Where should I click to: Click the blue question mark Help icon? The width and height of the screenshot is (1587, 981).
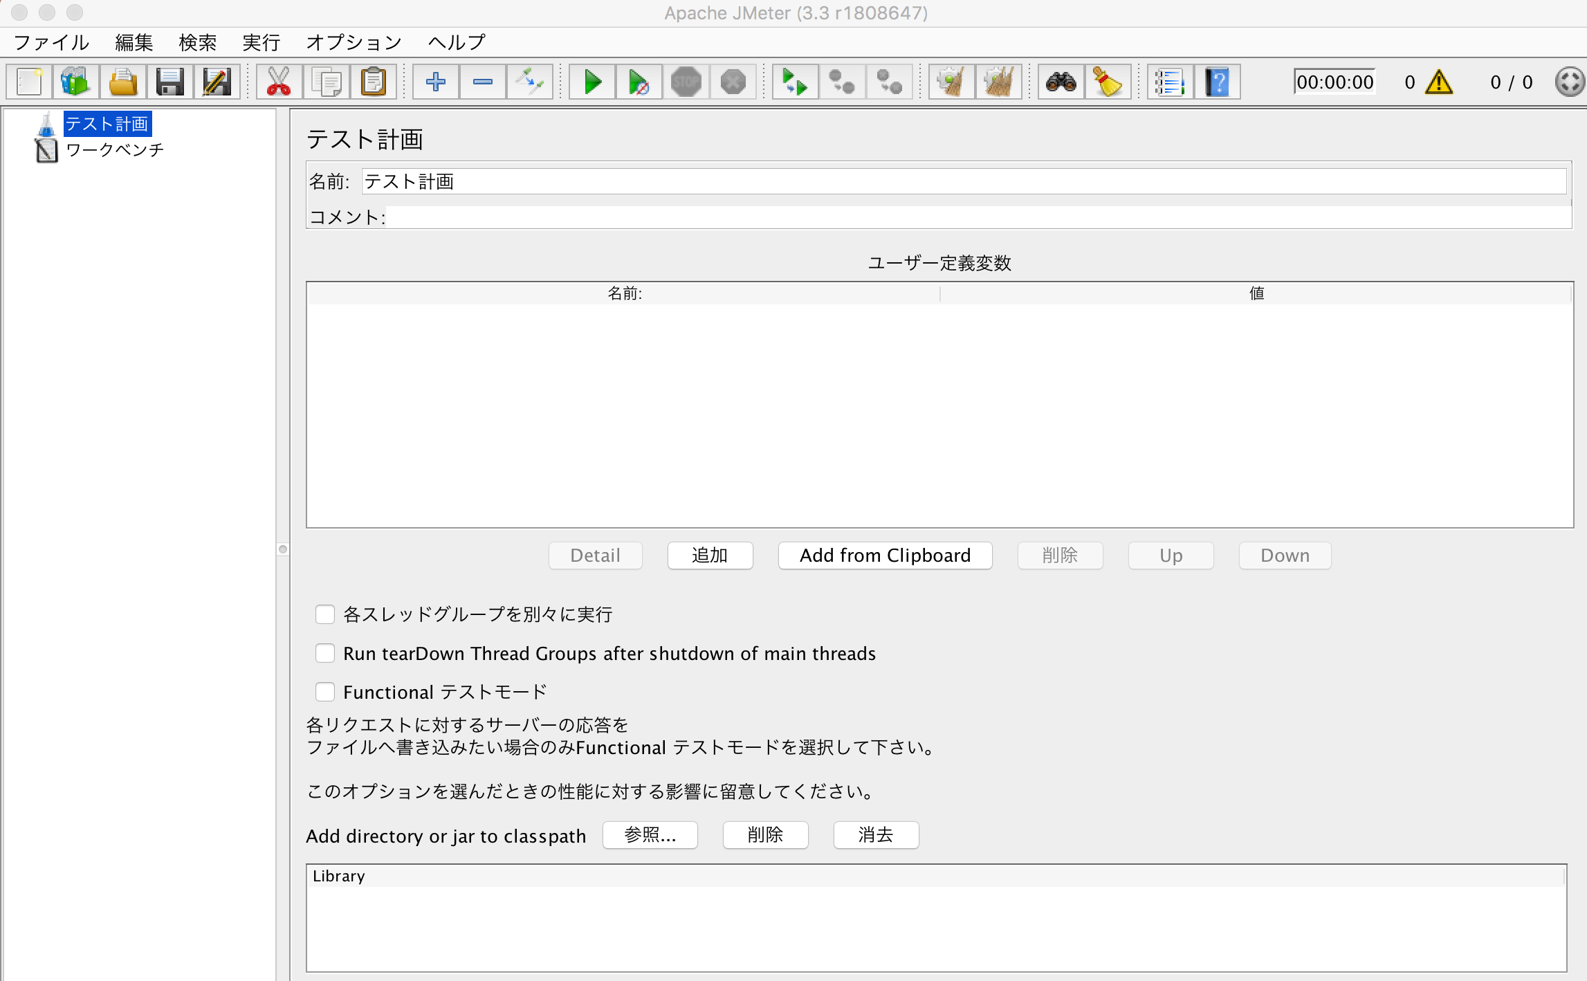[1217, 82]
